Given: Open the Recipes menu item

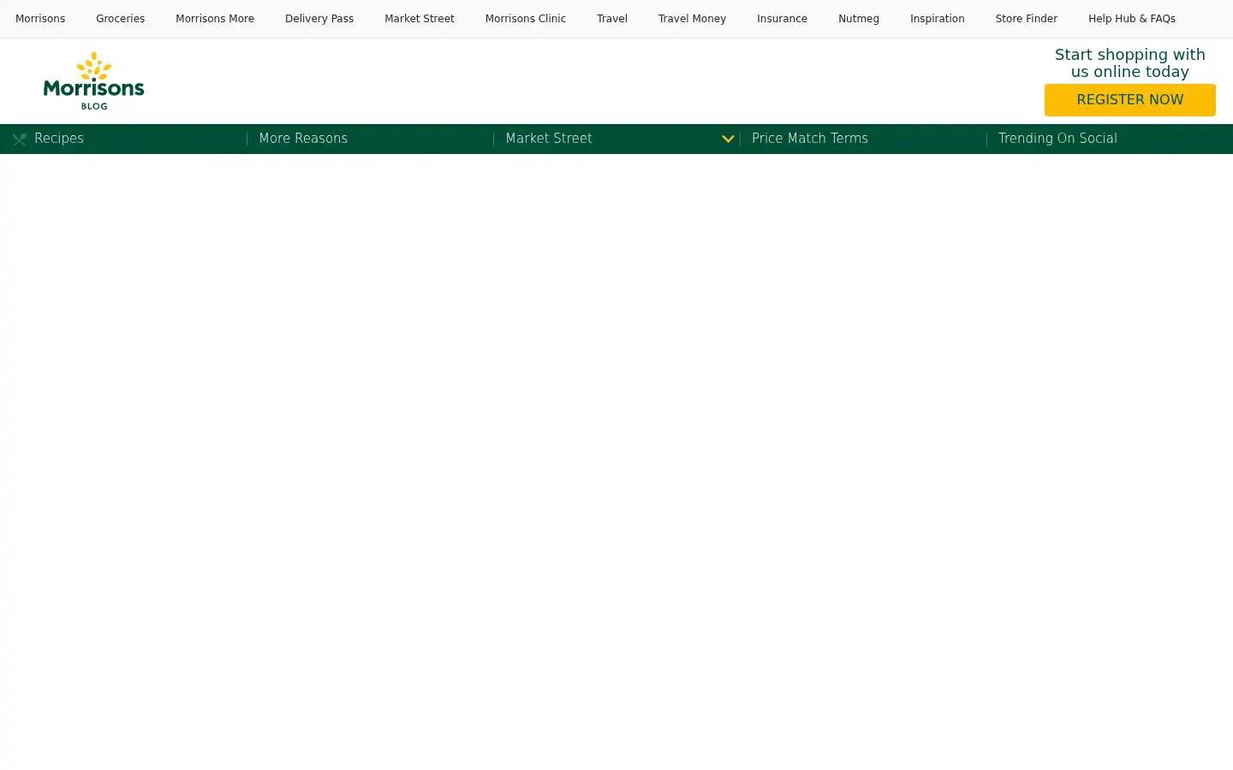Looking at the screenshot, I should (x=59, y=139).
